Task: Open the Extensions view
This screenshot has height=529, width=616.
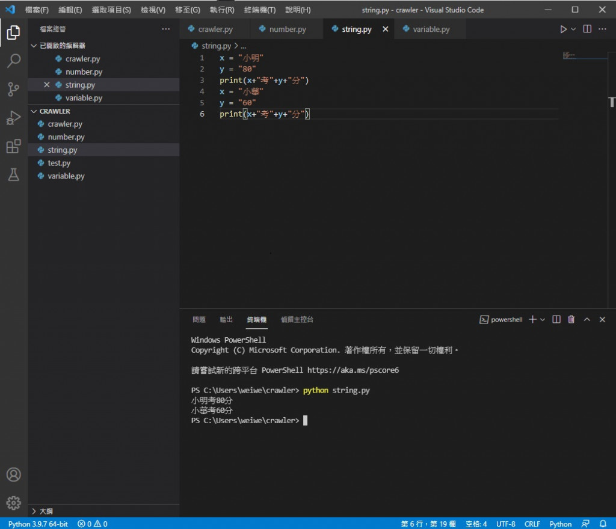Action: 13,147
